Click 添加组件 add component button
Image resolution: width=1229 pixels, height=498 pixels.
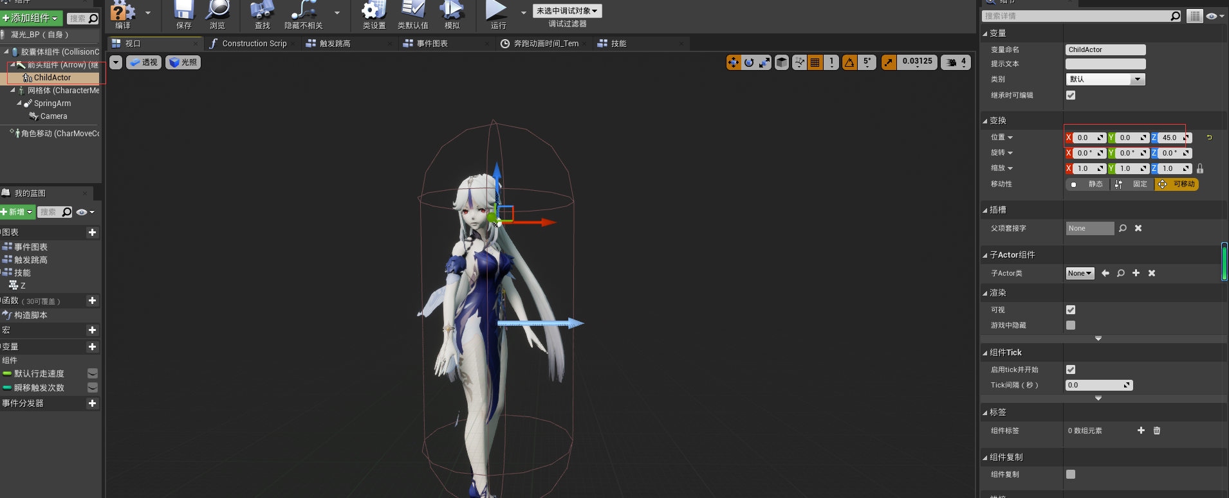click(32, 18)
